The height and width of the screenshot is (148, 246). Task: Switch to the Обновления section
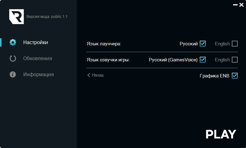(x=37, y=58)
